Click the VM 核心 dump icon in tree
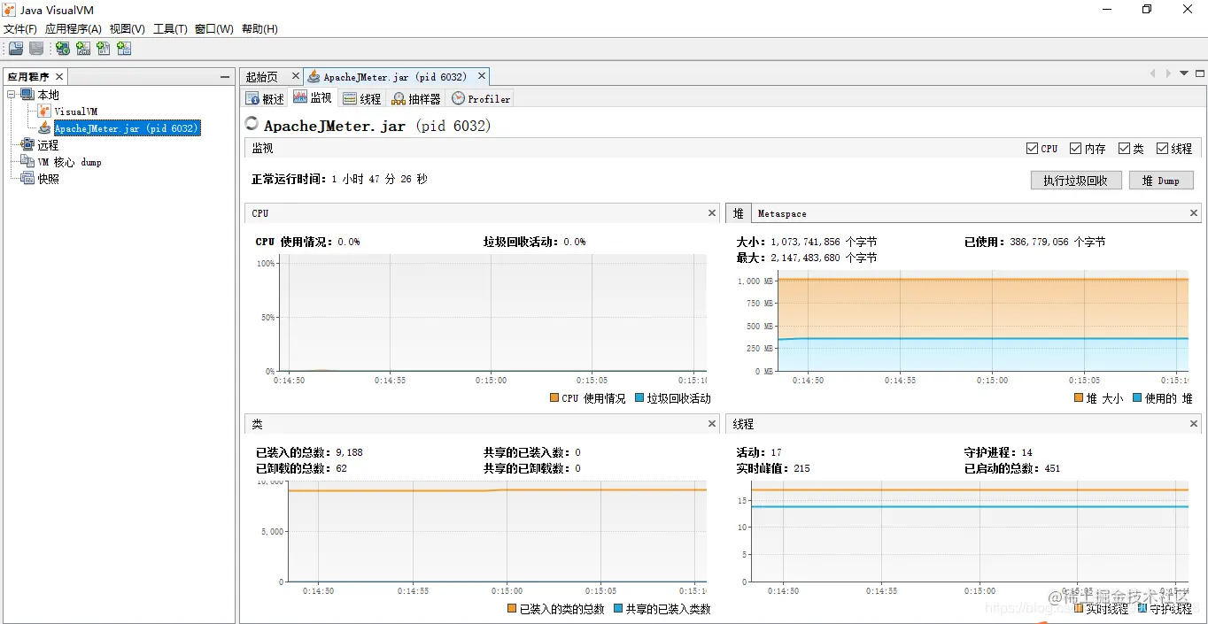Image resolution: width=1208 pixels, height=624 pixels. [27, 162]
